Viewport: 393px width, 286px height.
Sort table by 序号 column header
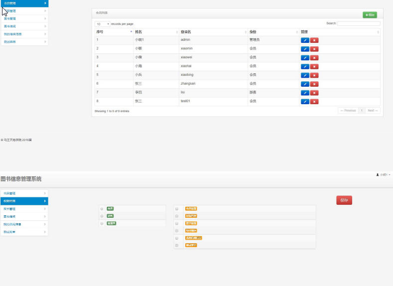point(113,32)
